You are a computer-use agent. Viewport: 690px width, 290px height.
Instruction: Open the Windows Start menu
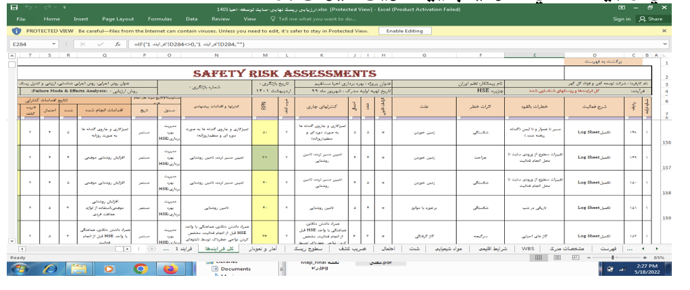tap(21, 269)
